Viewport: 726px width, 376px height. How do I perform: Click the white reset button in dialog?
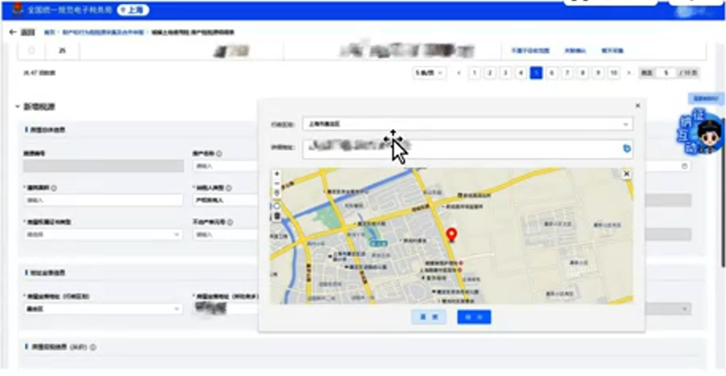pyautogui.click(x=428, y=317)
